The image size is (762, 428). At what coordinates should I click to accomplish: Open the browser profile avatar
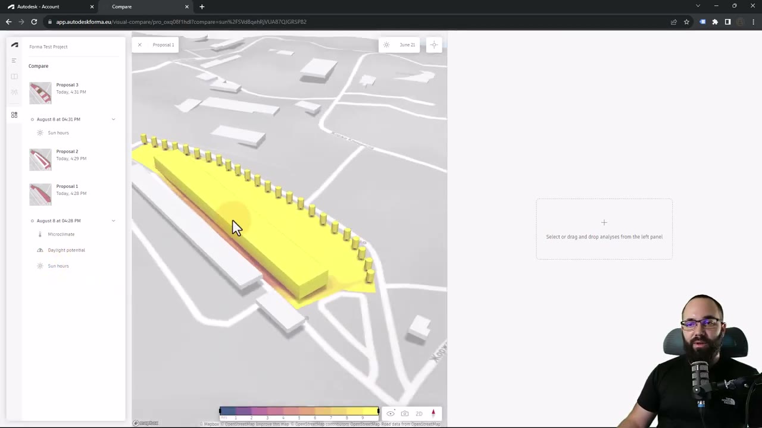click(740, 22)
